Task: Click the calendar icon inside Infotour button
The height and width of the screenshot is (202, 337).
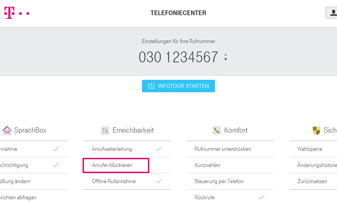Action: click(x=151, y=86)
